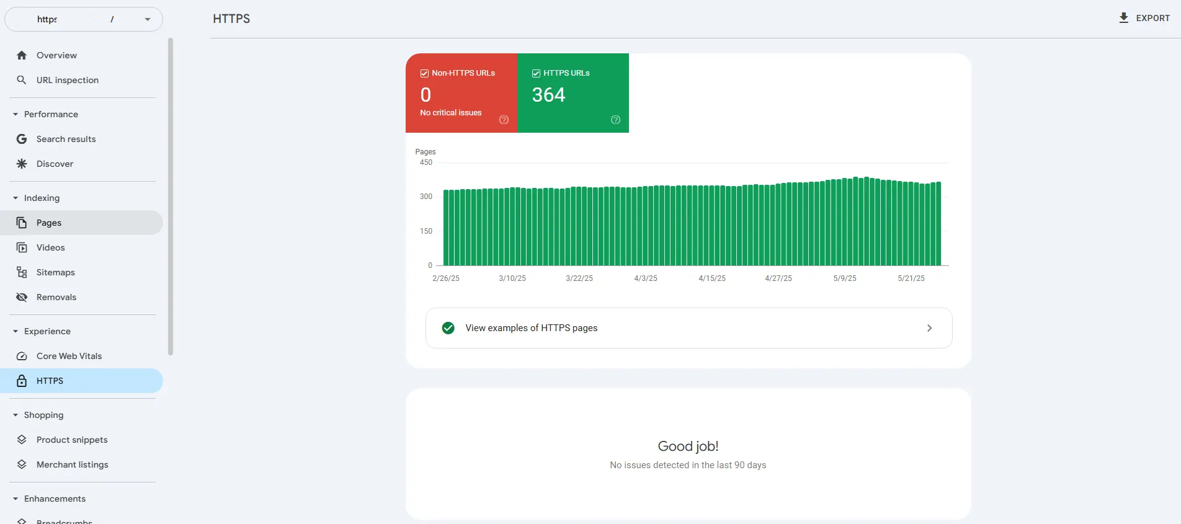The height and width of the screenshot is (524, 1181).
Task: Open the Removals tool
Action: (x=81, y=297)
